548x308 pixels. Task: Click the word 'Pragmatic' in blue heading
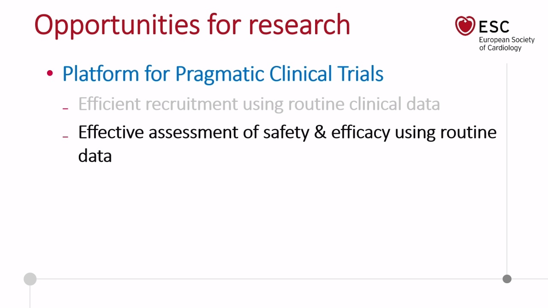coord(220,74)
